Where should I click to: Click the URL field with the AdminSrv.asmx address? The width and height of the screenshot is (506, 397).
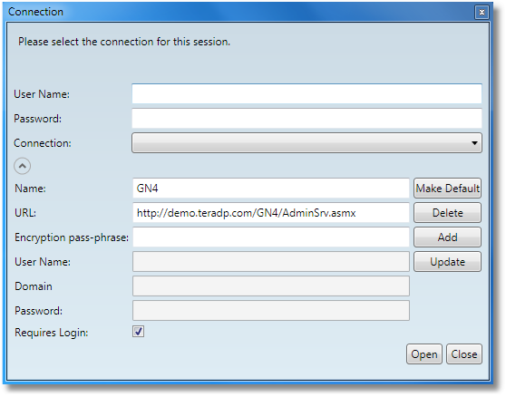click(271, 213)
